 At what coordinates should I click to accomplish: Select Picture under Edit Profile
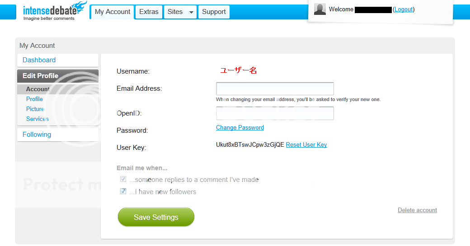pyautogui.click(x=35, y=109)
